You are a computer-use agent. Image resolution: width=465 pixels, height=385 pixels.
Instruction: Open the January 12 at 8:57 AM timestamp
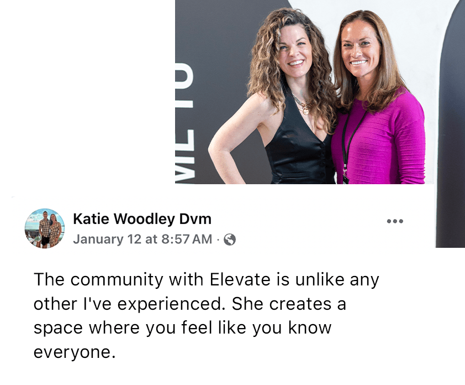coord(142,239)
